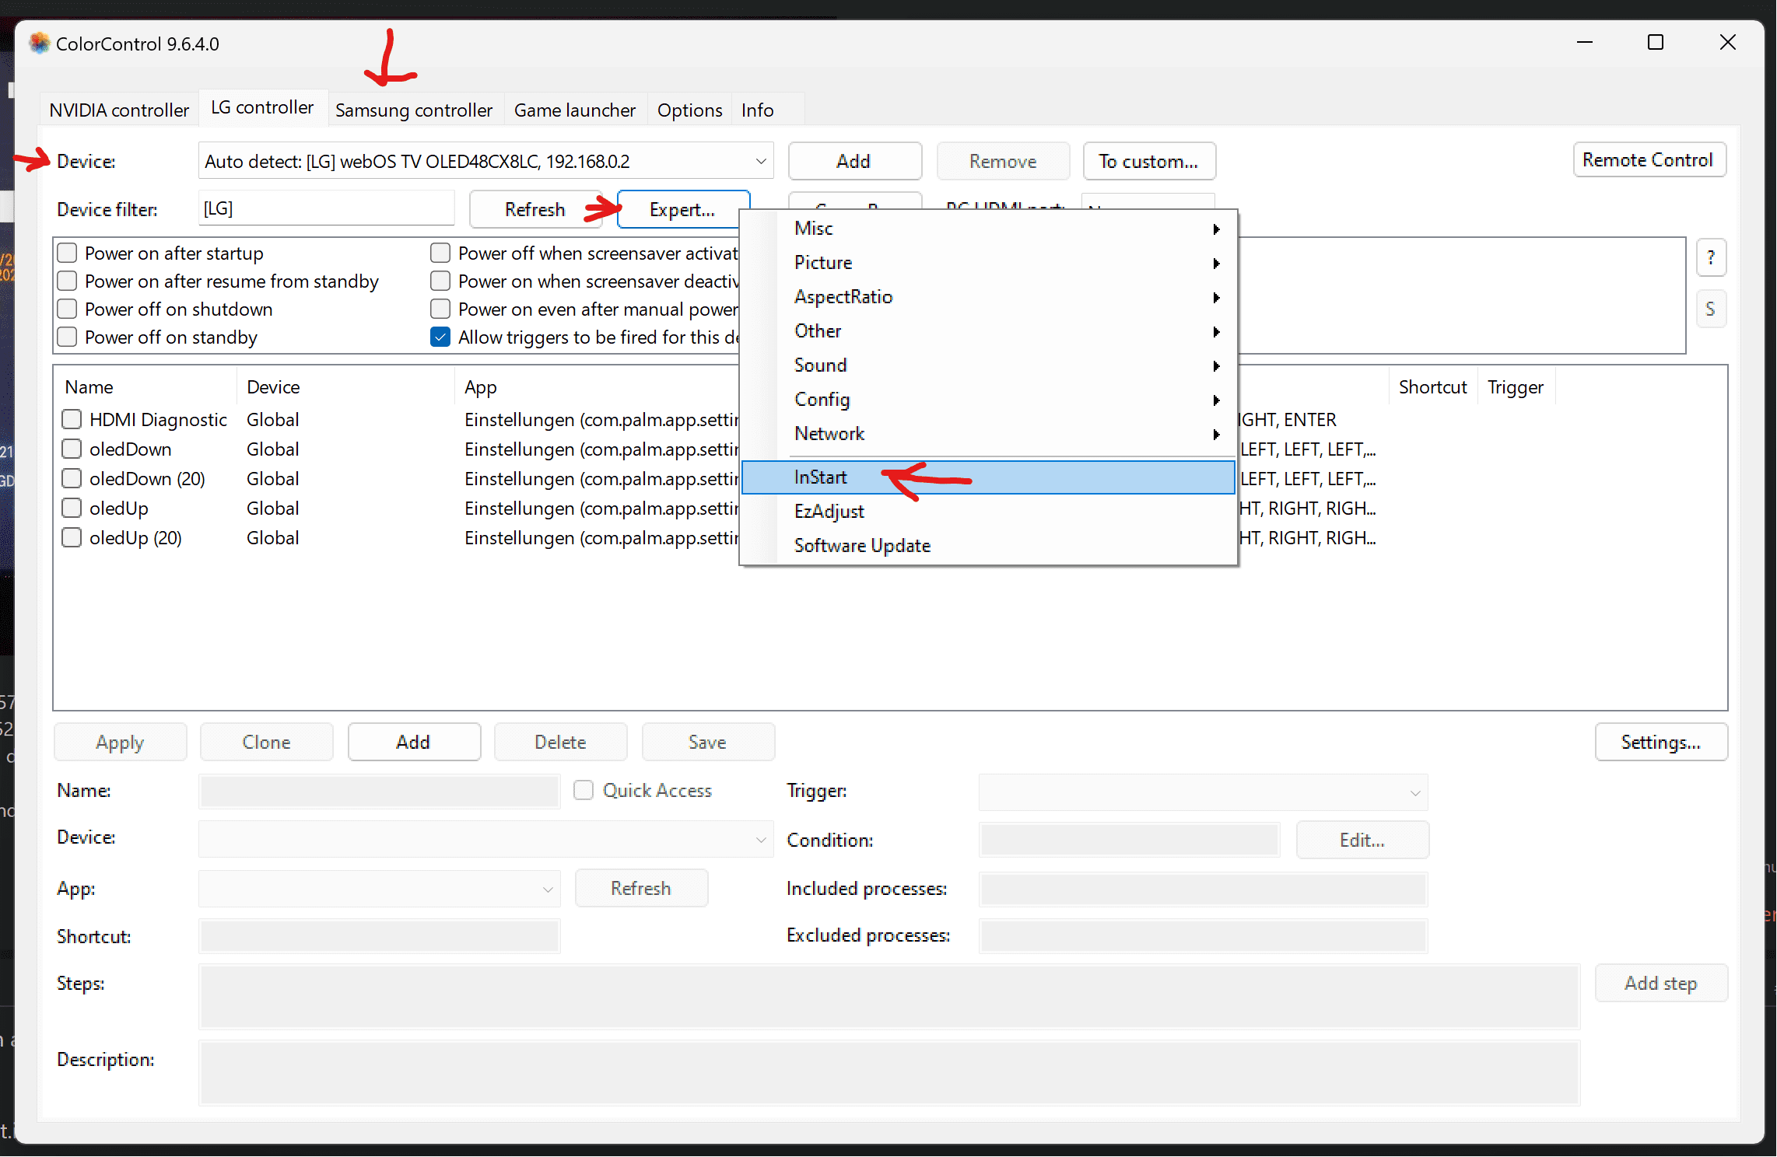This screenshot has width=1777, height=1157.
Task: Select the LG controller tab
Action: (262, 107)
